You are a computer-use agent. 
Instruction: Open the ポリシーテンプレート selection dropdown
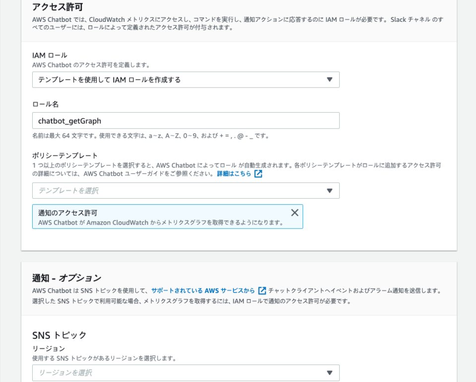(x=186, y=190)
